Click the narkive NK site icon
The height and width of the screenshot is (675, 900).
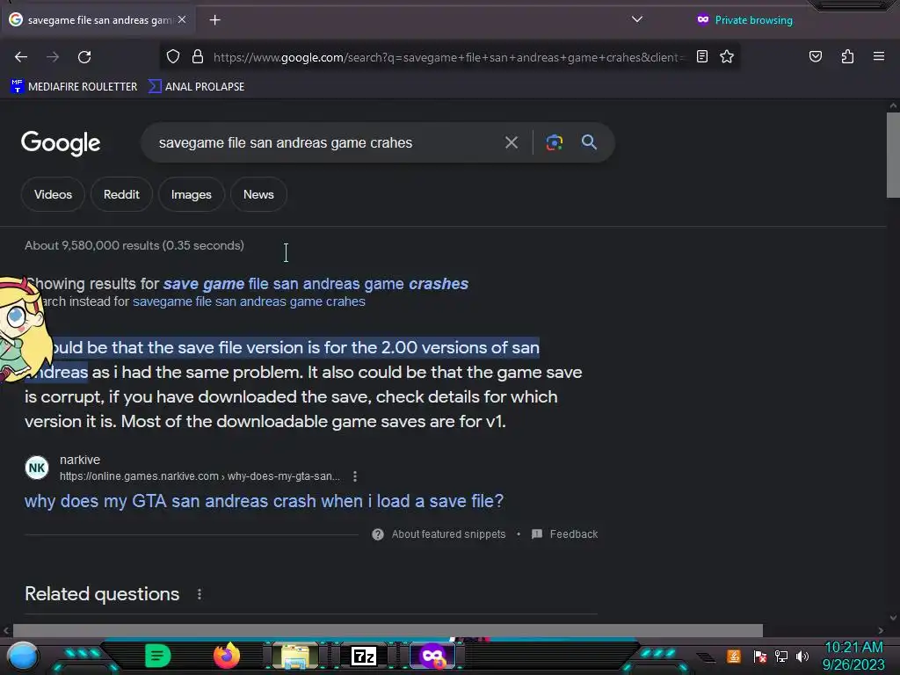pyautogui.click(x=37, y=468)
